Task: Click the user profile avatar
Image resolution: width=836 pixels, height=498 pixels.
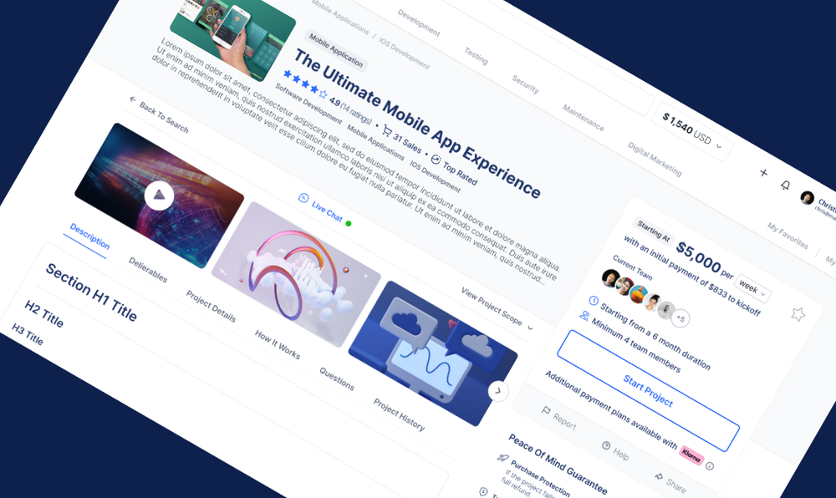Action: 808,197
